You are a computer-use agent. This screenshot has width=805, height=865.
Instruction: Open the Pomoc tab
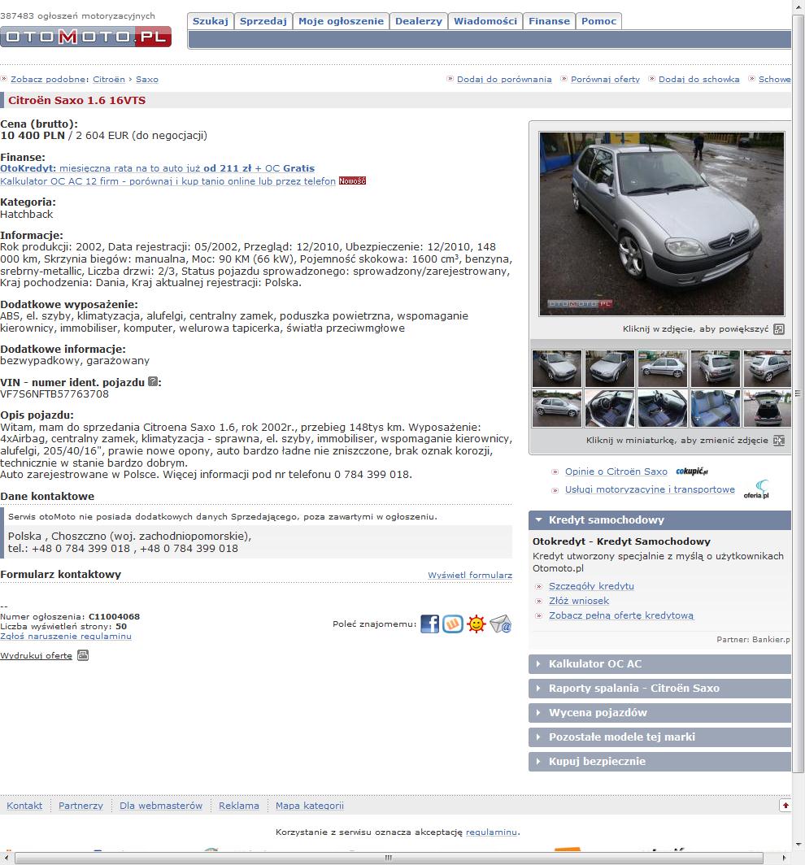598,21
